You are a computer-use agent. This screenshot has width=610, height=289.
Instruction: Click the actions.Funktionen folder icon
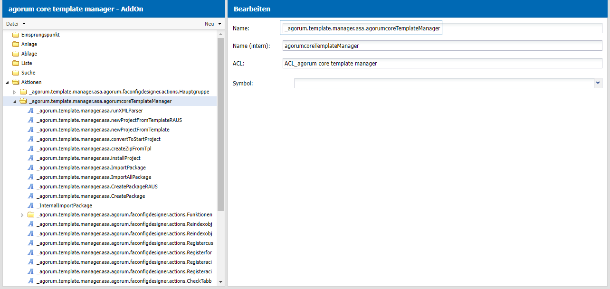point(31,215)
